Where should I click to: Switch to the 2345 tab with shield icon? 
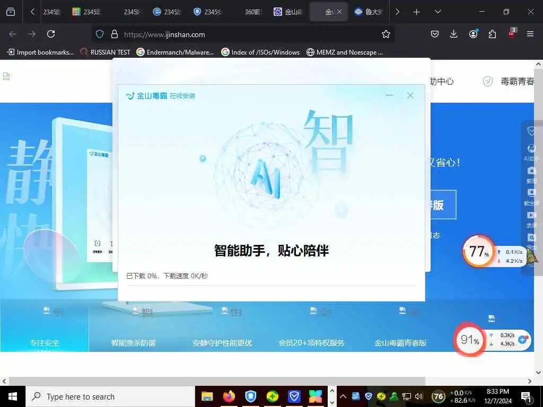coord(207,12)
